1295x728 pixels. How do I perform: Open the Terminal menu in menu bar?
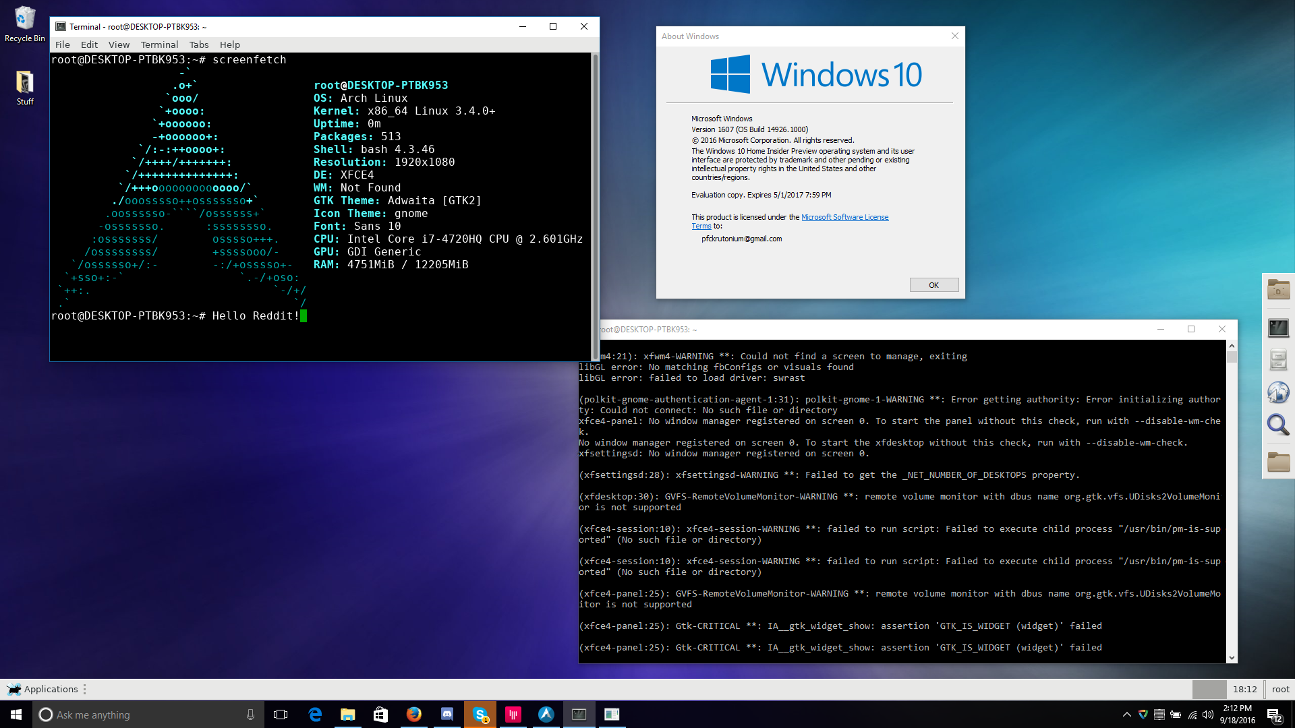159,44
